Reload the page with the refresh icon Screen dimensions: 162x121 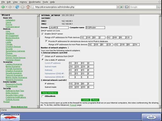pyautogui.click(x=17, y=7)
